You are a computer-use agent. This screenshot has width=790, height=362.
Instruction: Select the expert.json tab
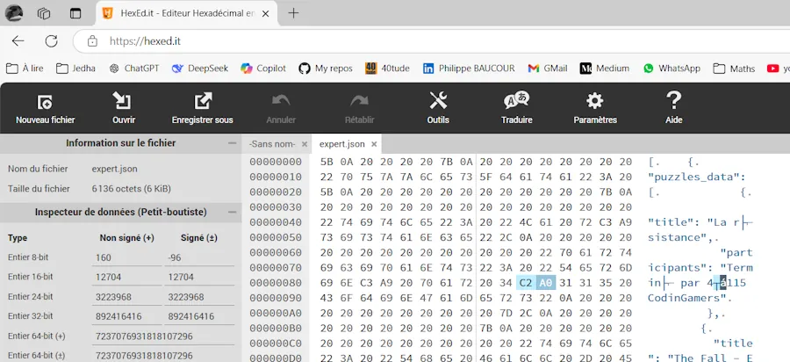[x=342, y=144]
